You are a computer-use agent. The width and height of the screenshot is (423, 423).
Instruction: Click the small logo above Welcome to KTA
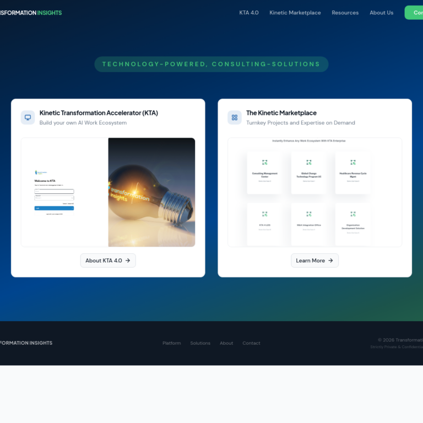click(x=41, y=172)
